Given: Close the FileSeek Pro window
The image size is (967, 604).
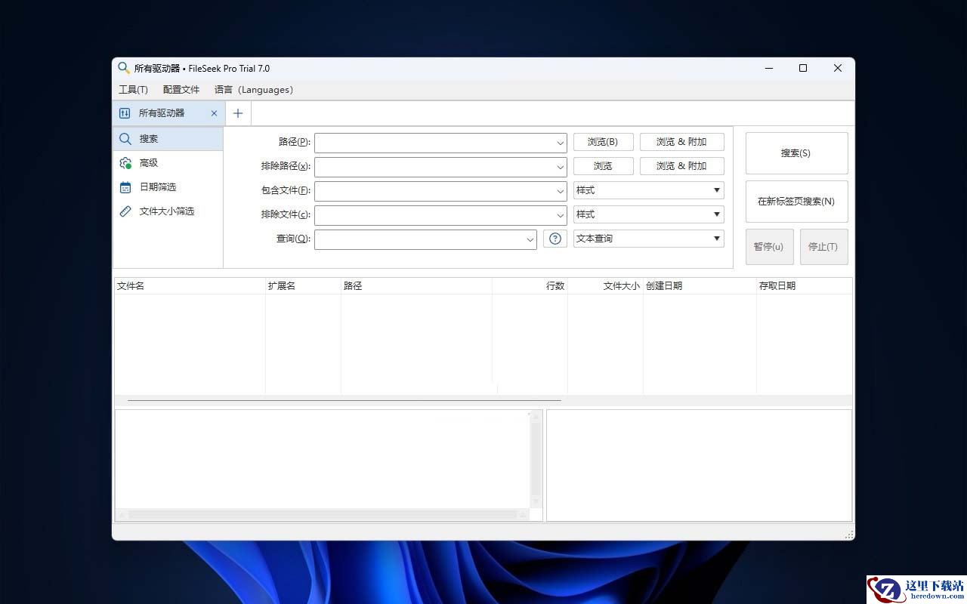Looking at the screenshot, I should (x=837, y=68).
